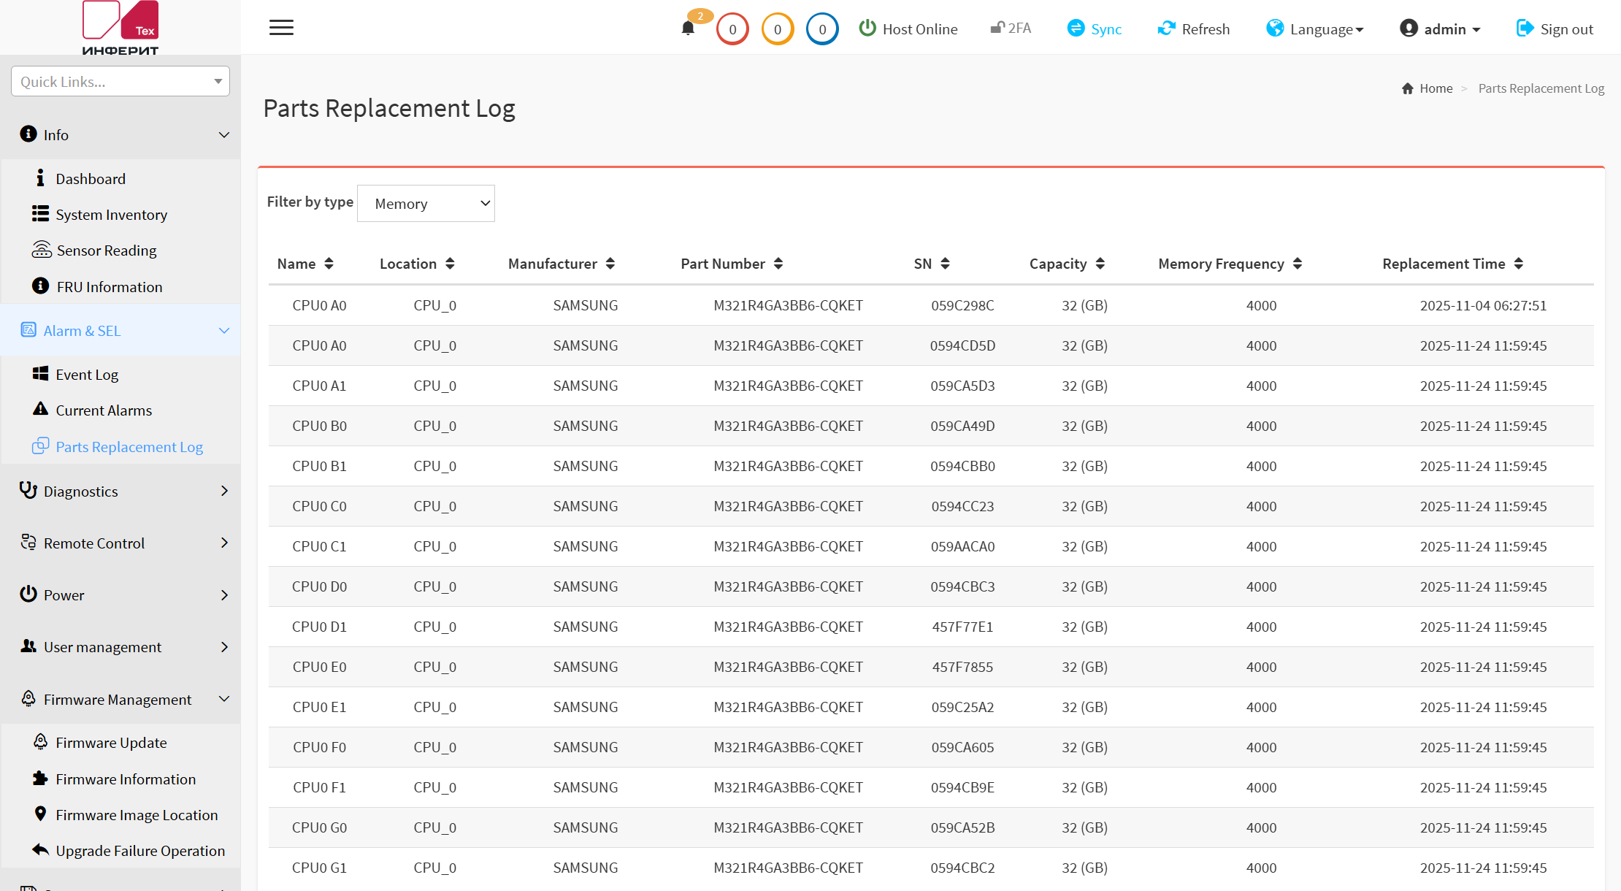The height and width of the screenshot is (891, 1621).
Task: Open Firmware Update menu item
Action: [x=111, y=743]
